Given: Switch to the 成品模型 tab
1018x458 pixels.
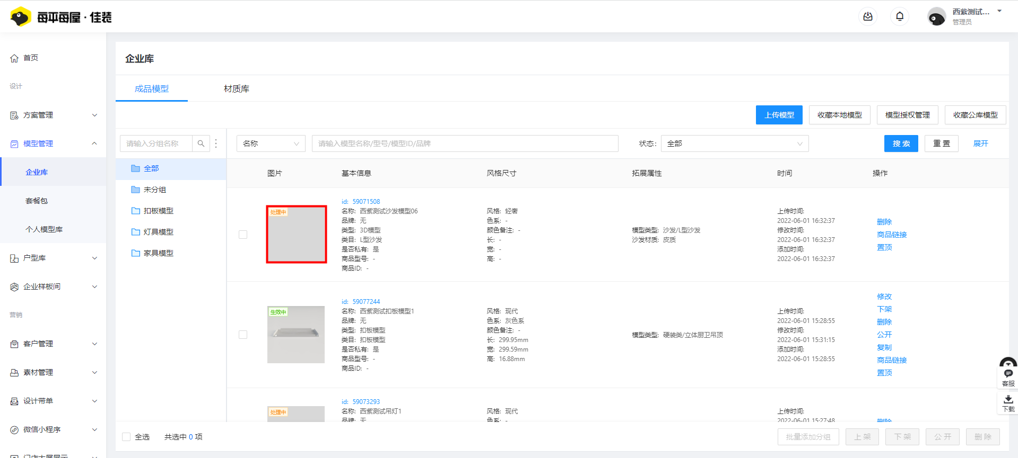Looking at the screenshot, I should [152, 89].
